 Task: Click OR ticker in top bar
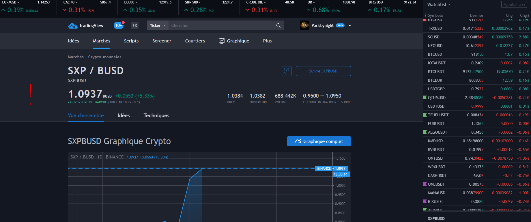click(331, 7)
